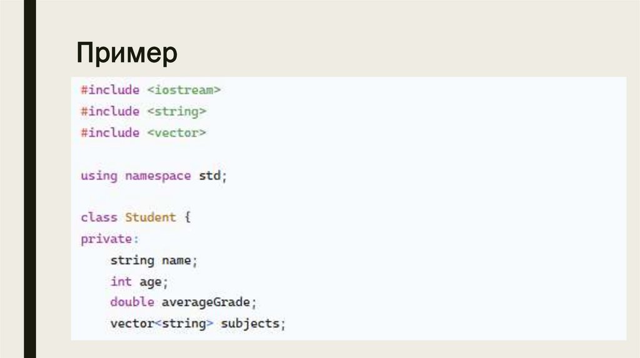Click the "class" keyword
The width and height of the screenshot is (640, 358).
pos(99,218)
